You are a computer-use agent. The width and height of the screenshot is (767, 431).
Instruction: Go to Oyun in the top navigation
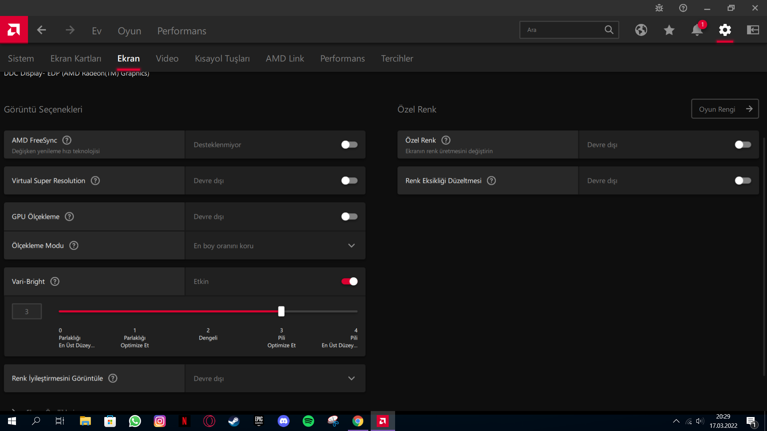(129, 31)
